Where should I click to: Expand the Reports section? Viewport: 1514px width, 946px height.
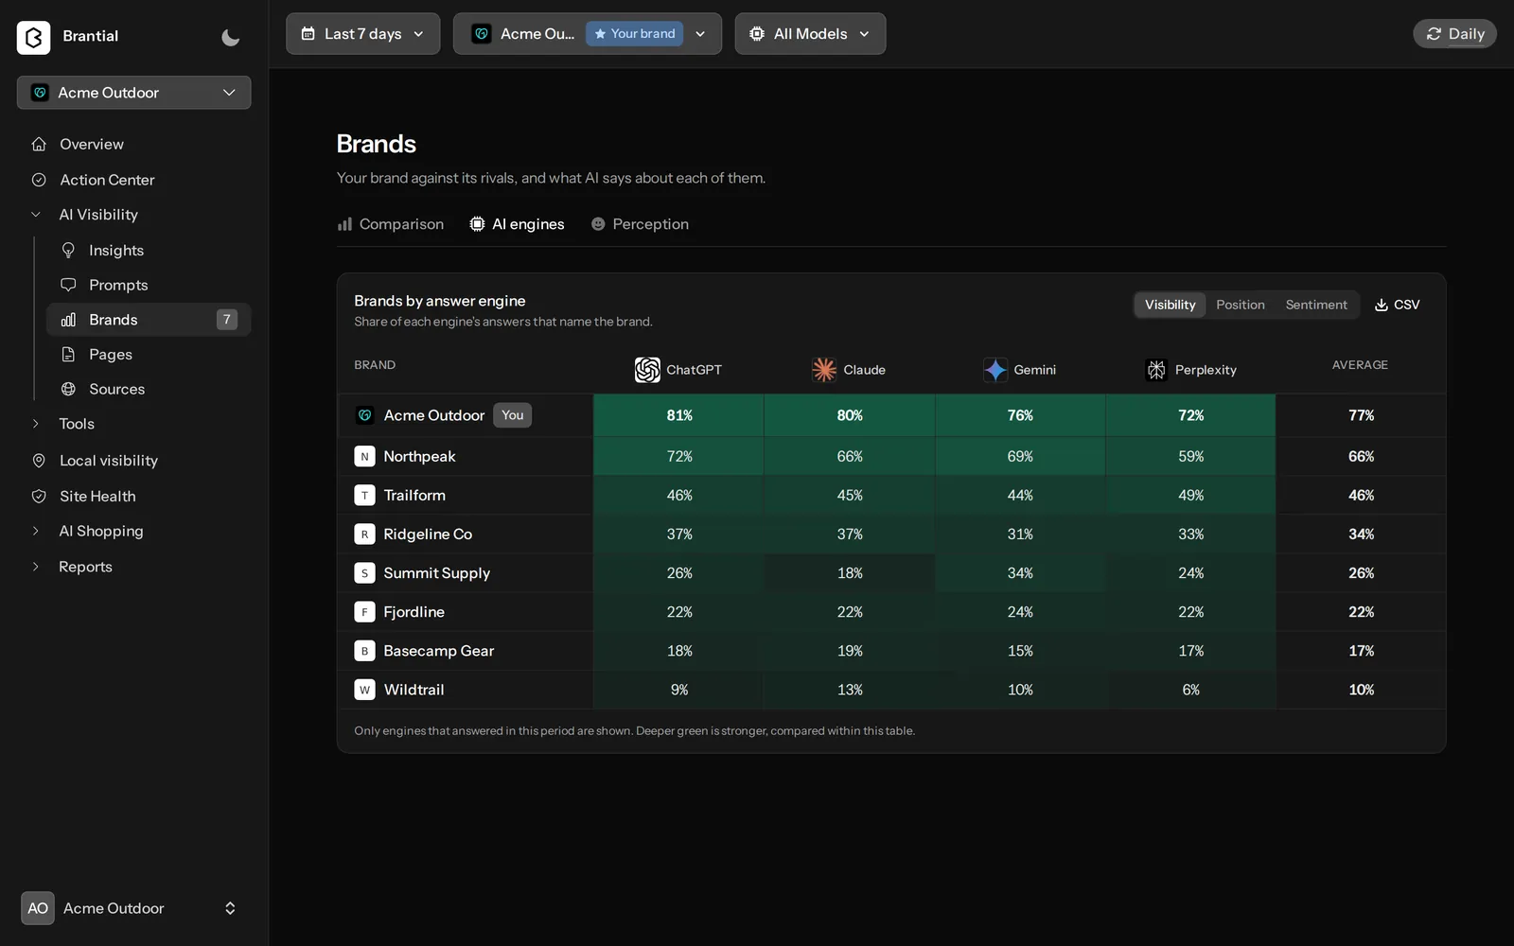coord(36,567)
